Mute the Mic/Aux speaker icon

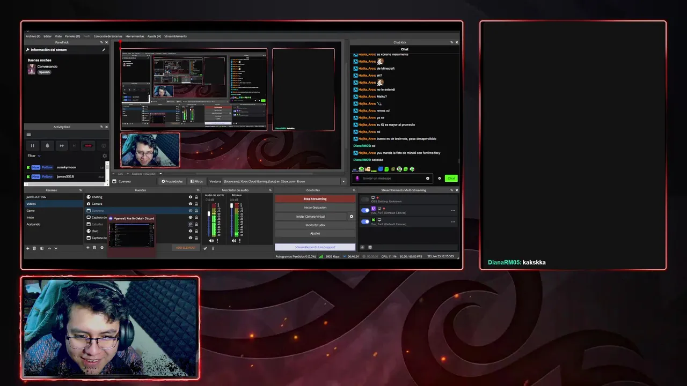[x=234, y=241]
